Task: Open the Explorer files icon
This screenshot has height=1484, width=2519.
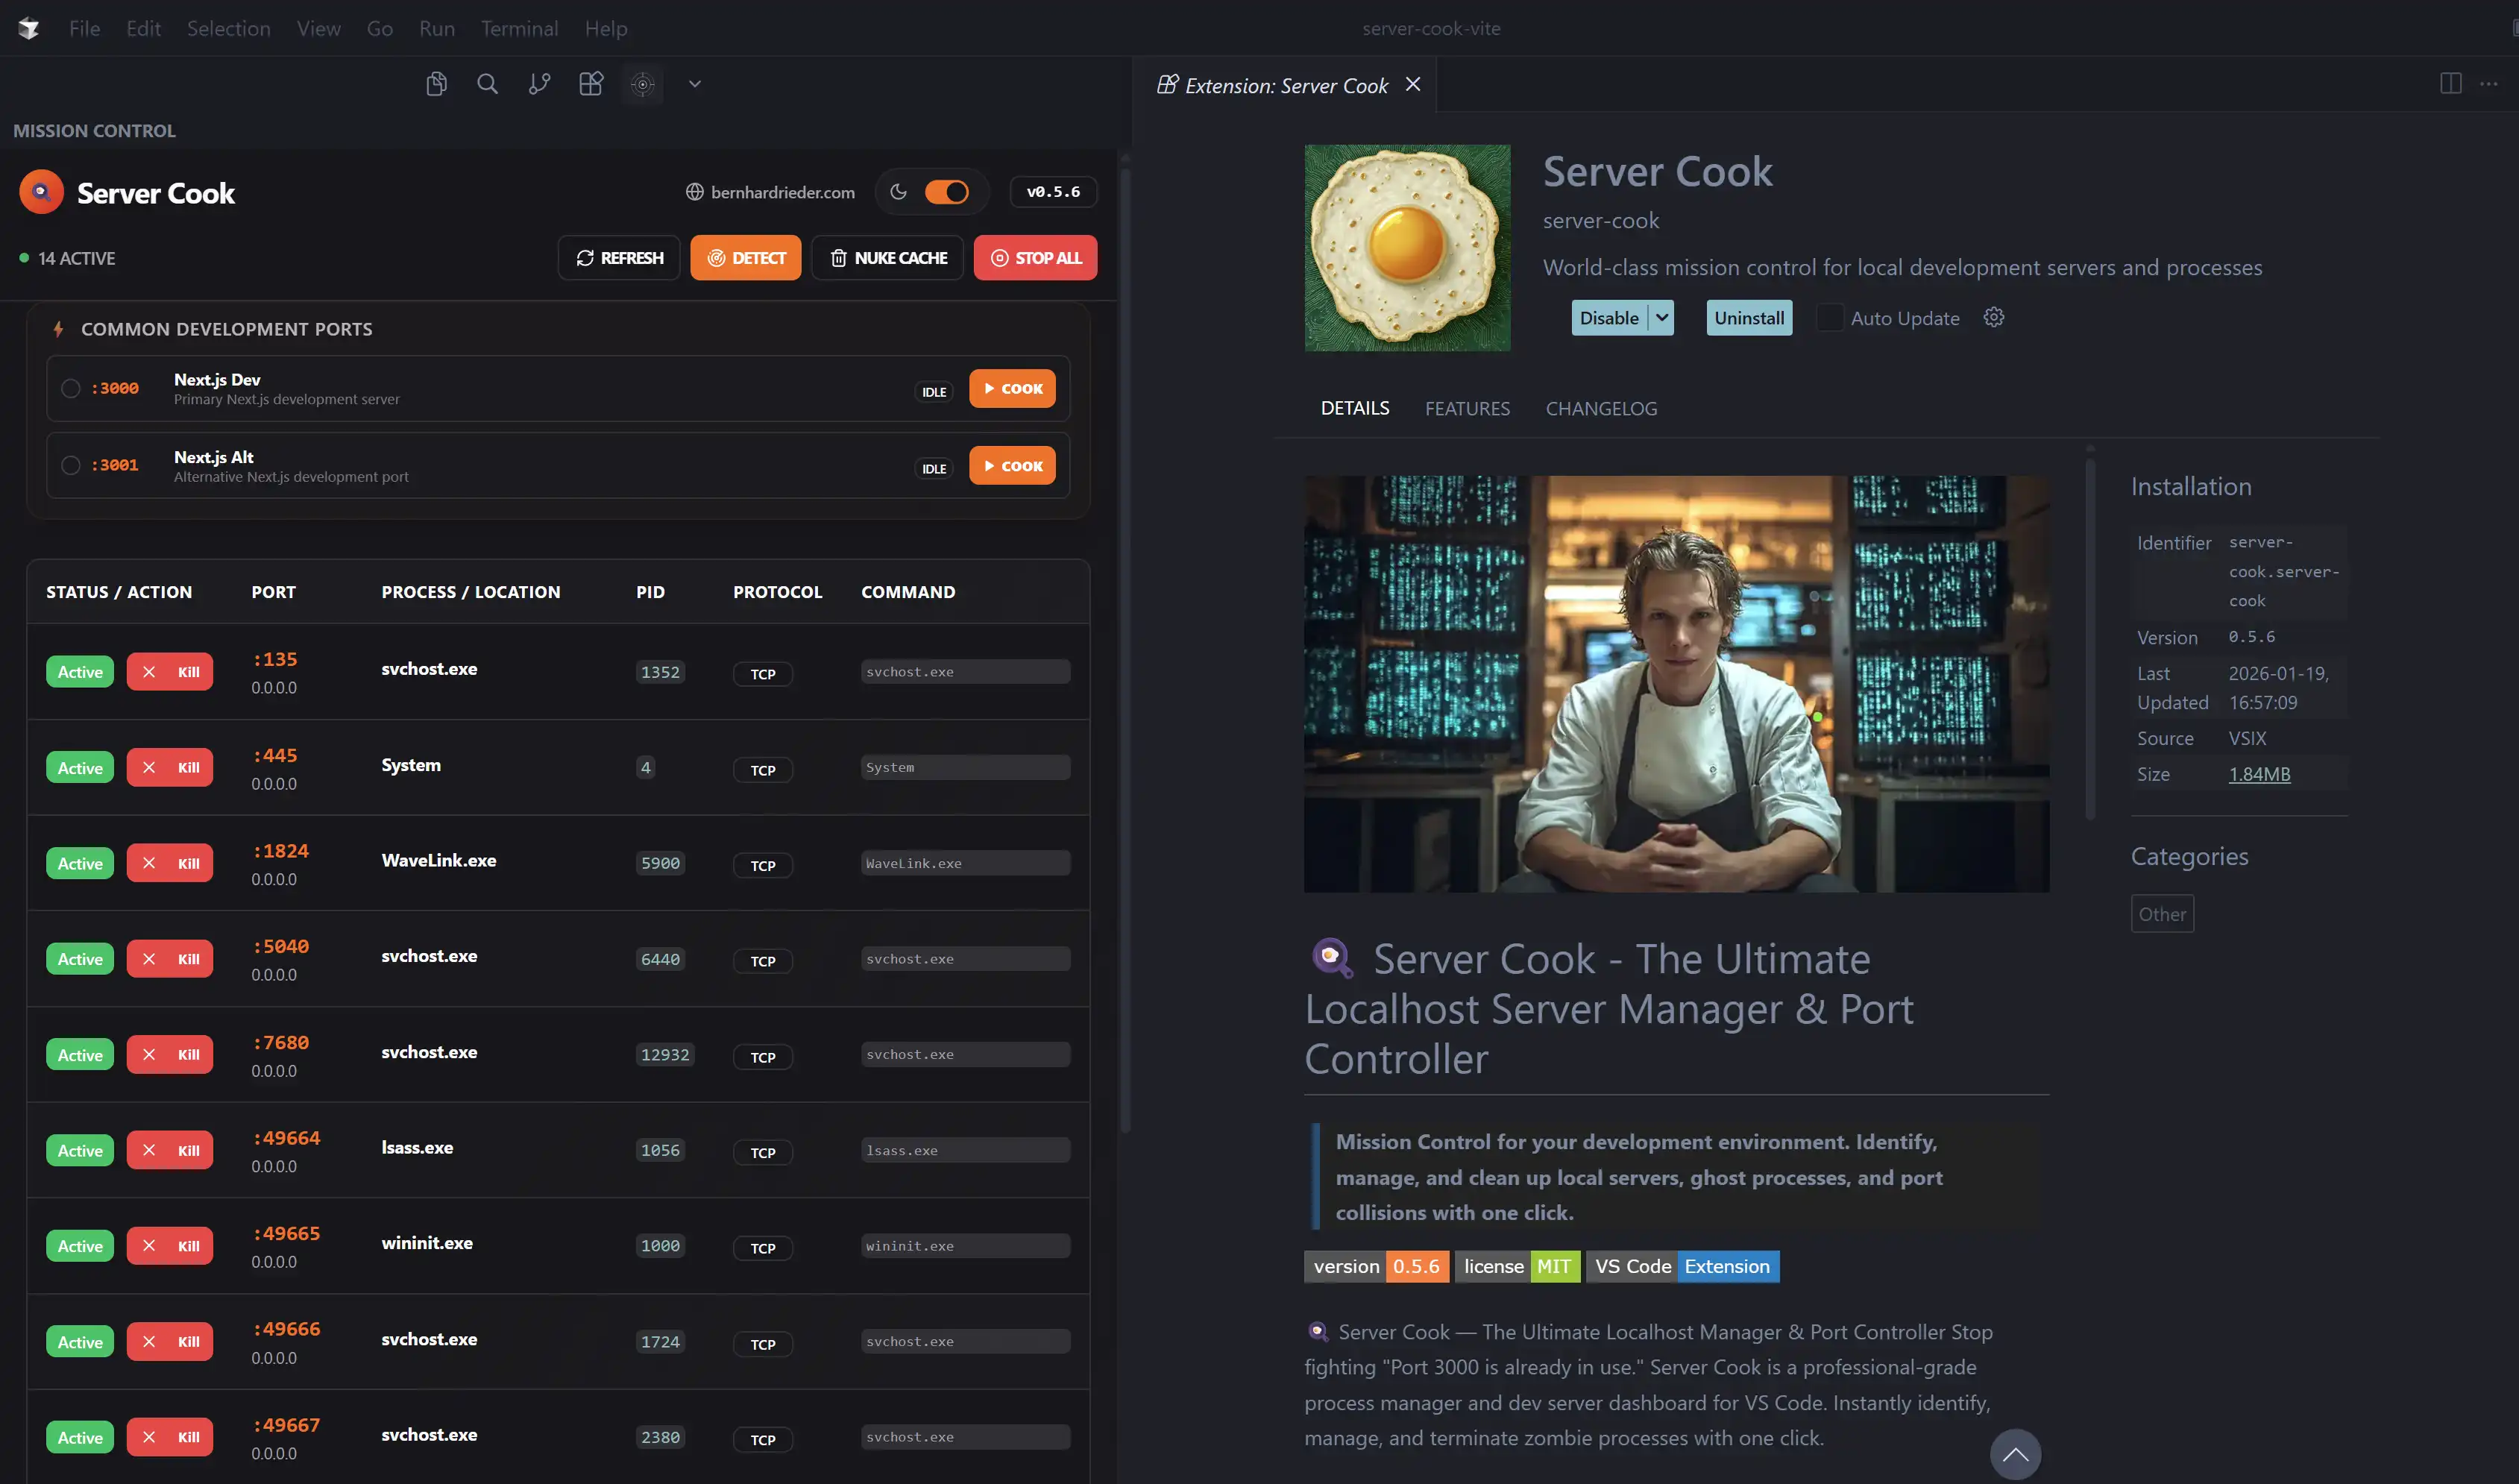Action: pyautogui.click(x=436, y=84)
